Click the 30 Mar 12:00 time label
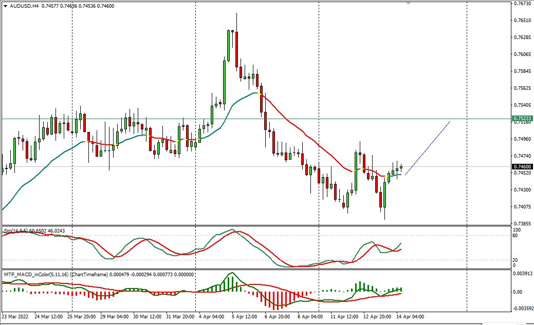Screen dimensions: 534x325 tap(147, 316)
